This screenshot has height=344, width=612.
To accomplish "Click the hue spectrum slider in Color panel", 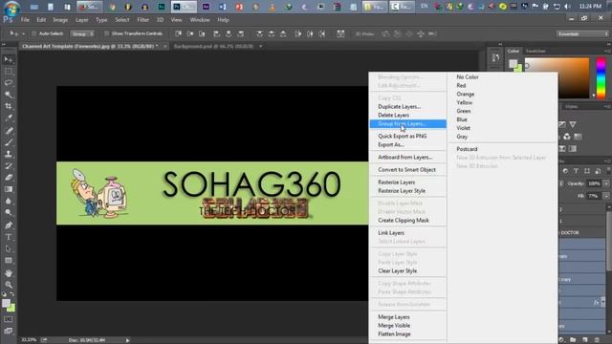I will pos(601,78).
